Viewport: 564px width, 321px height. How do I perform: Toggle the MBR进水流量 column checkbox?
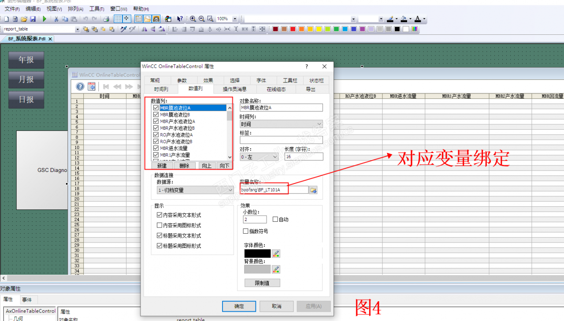(x=156, y=148)
